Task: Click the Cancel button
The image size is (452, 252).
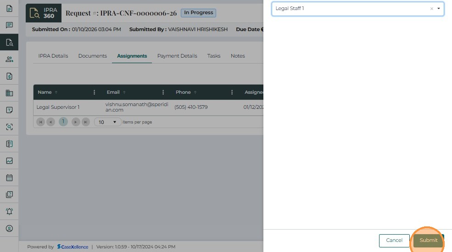Action: pos(394,241)
